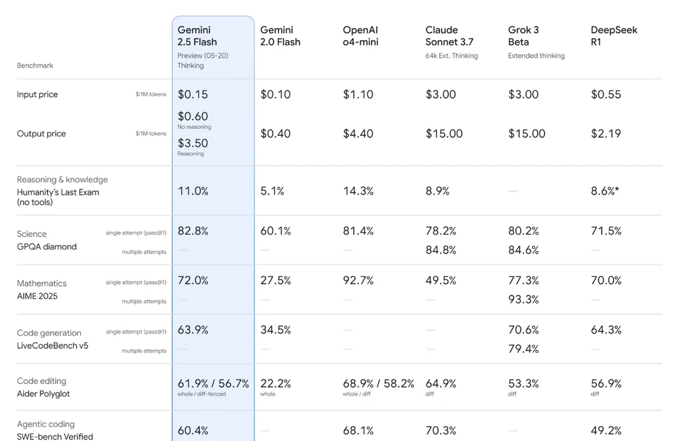Click the AIME 2025 row label

click(37, 296)
